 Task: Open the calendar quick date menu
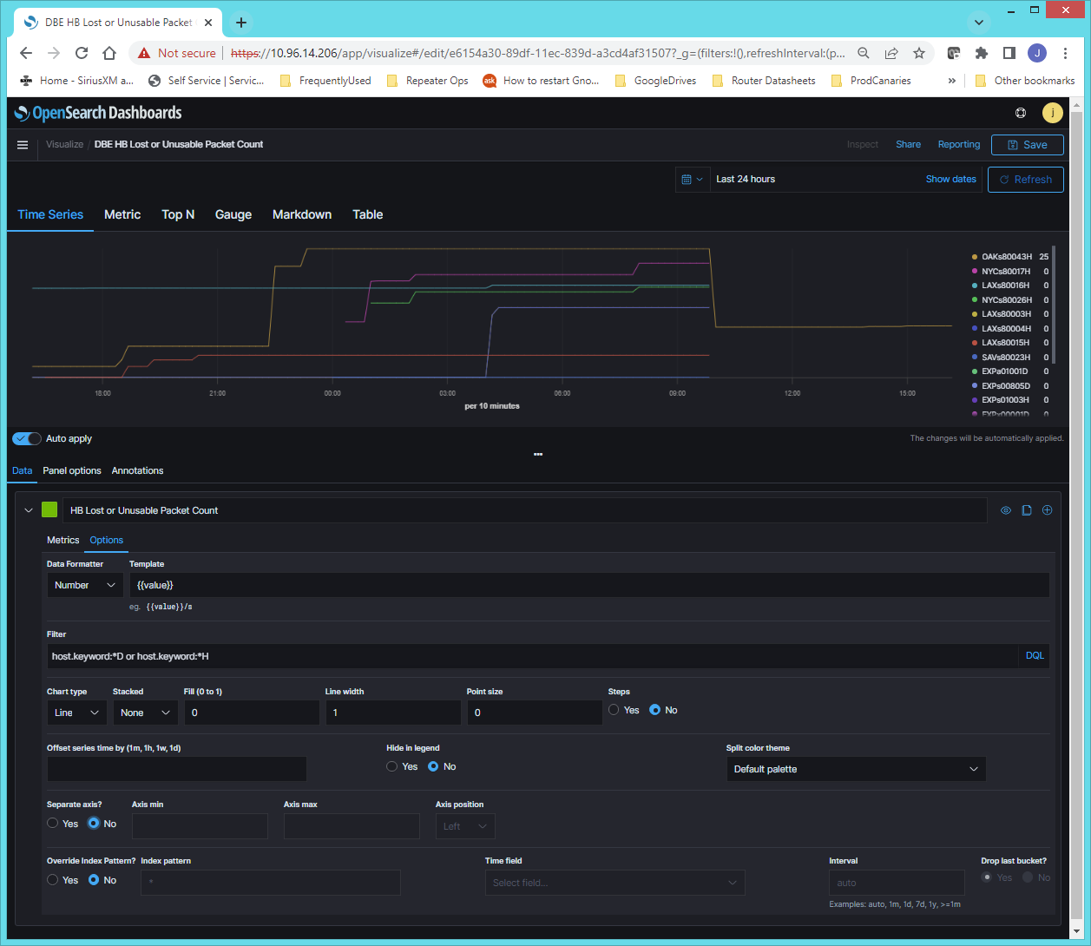point(692,180)
